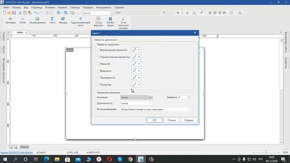Close the Layer1 dialog

[195, 33]
